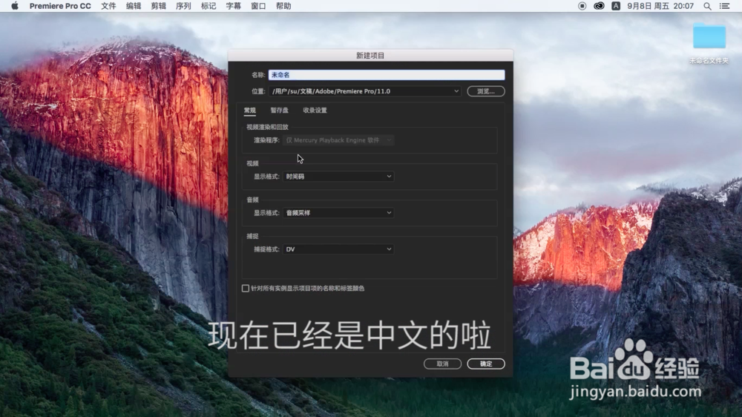This screenshot has height=417, width=742.
Task: Toggle 针对所有实例显示项目项的名称和标签颜色 checkbox
Action: [x=245, y=288]
